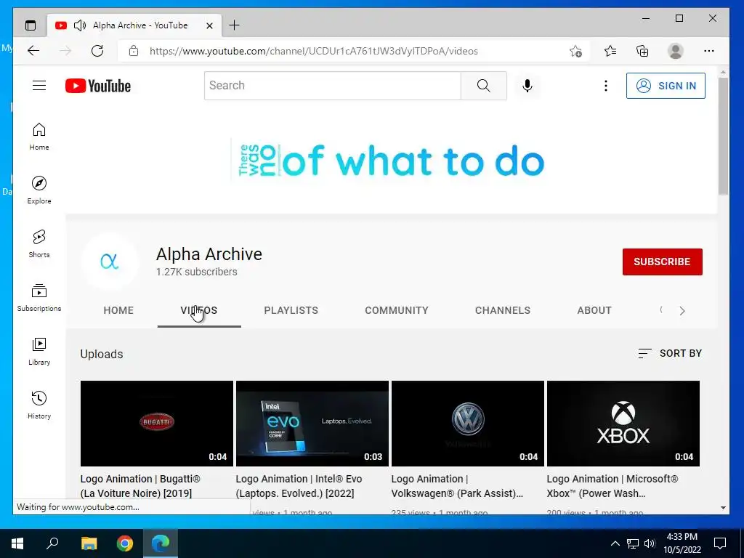Show hidden system tray icons
The width and height of the screenshot is (744, 558).
tap(615, 543)
